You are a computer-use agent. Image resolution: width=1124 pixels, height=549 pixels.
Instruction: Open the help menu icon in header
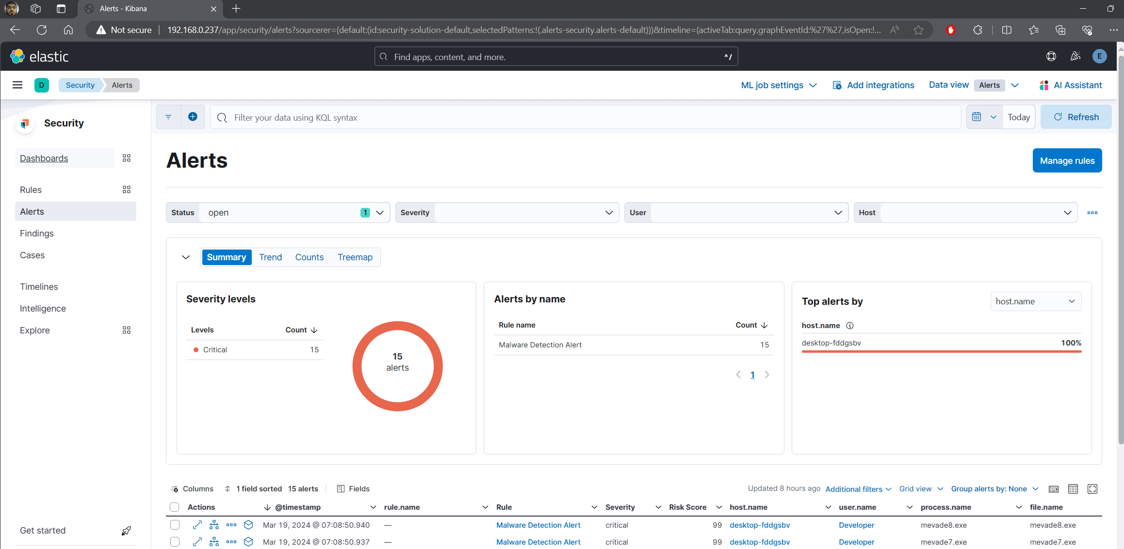tap(1051, 57)
